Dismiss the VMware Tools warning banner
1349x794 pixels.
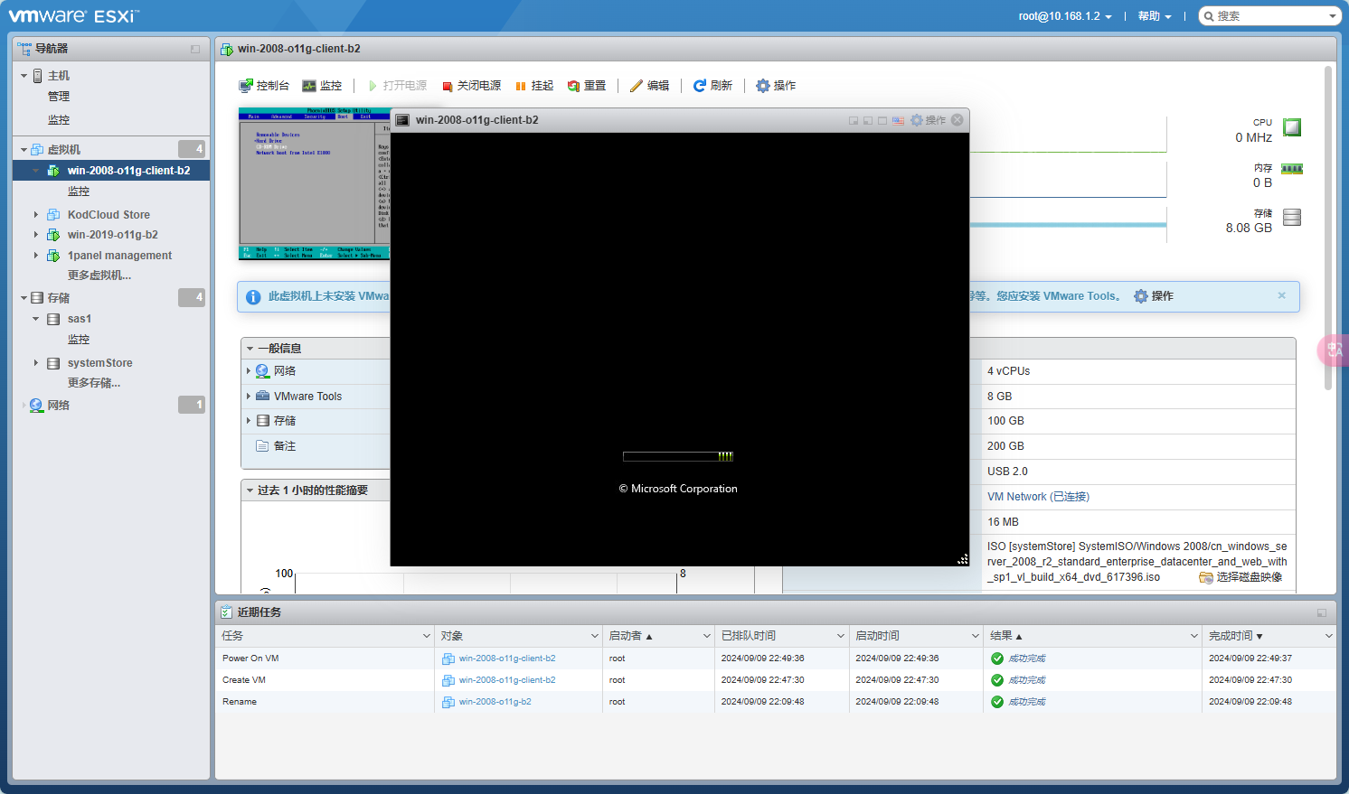(x=1281, y=295)
